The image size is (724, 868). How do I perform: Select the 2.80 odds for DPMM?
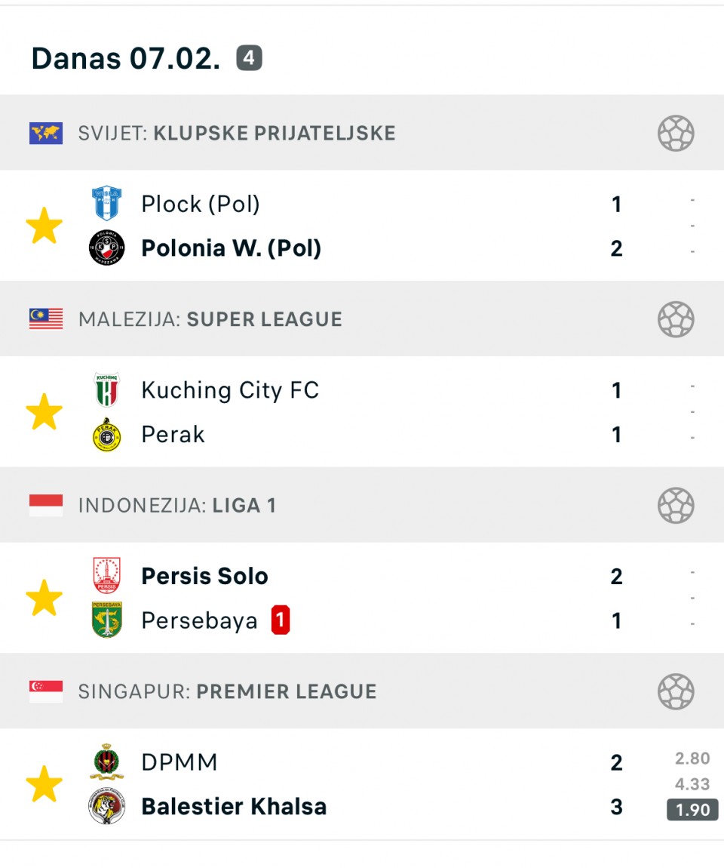click(x=692, y=759)
